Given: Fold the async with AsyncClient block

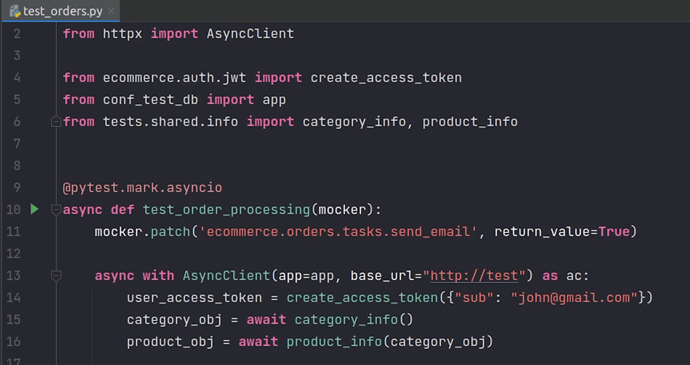Looking at the screenshot, I should pos(56,276).
